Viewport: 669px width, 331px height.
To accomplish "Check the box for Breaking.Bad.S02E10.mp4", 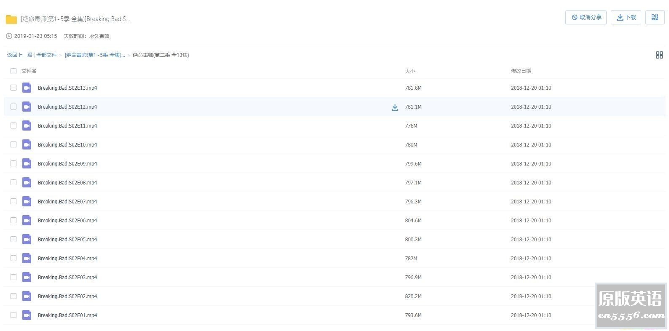I will pos(13,144).
